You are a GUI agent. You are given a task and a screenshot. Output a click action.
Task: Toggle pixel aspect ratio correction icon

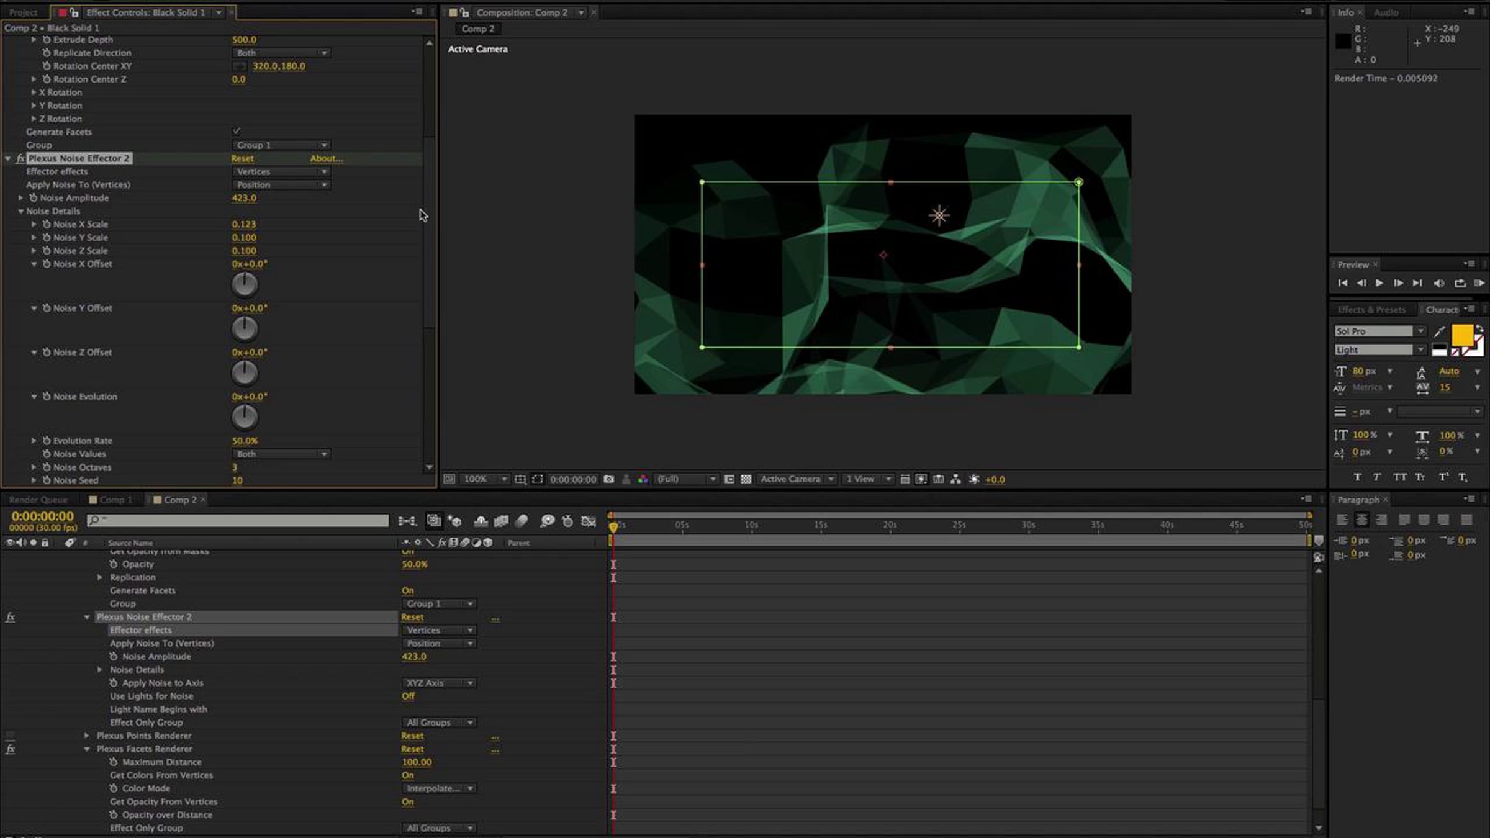pyautogui.click(x=905, y=479)
